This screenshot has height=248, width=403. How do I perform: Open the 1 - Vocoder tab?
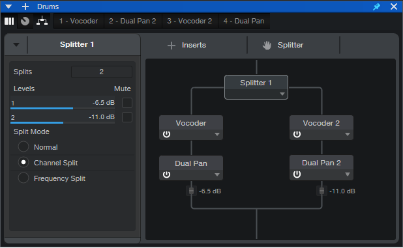[x=79, y=21]
